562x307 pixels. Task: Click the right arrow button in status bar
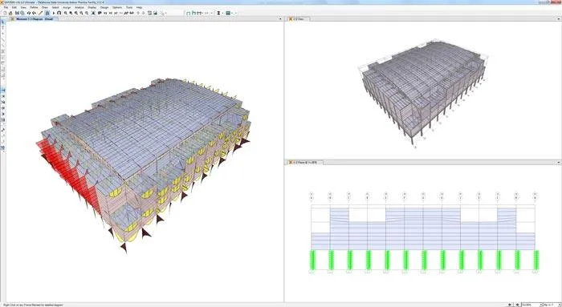(x=517, y=305)
